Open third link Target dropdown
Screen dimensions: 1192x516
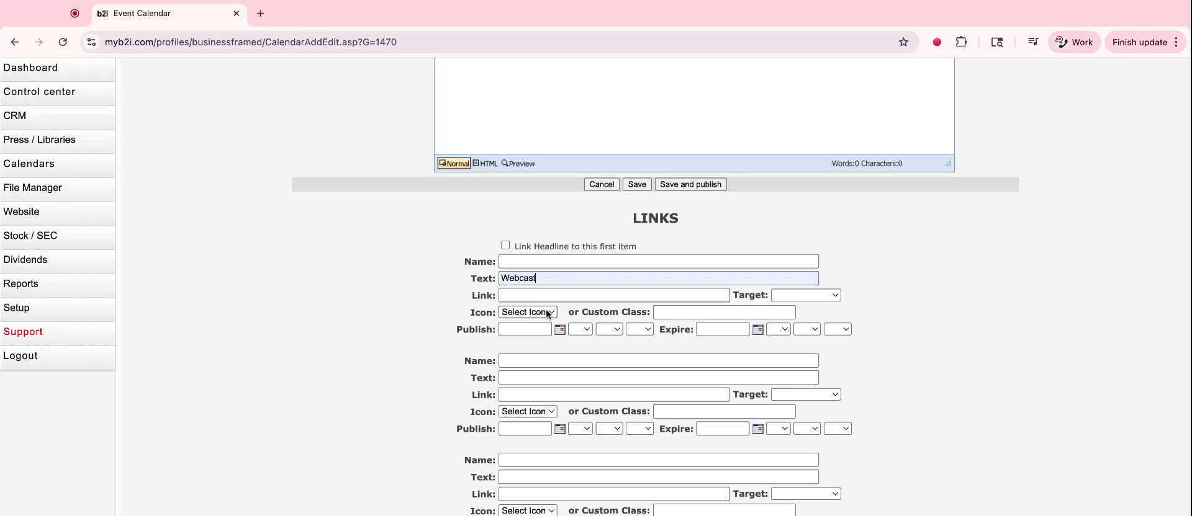[806, 494]
